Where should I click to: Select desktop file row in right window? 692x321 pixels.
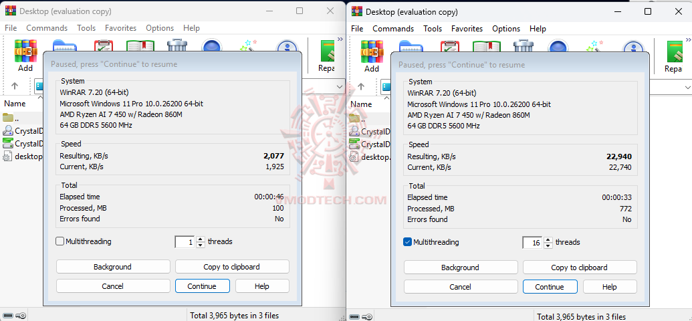click(x=370, y=156)
